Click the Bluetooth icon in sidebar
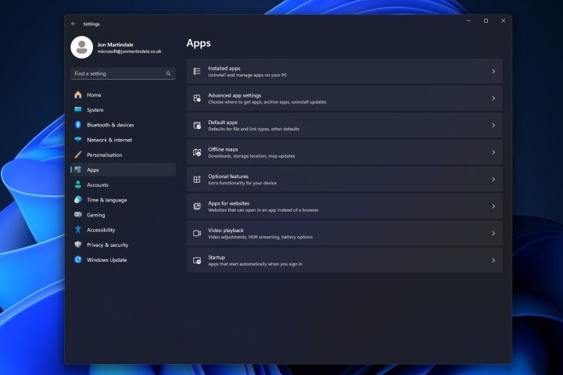The image size is (563, 375). (x=78, y=124)
